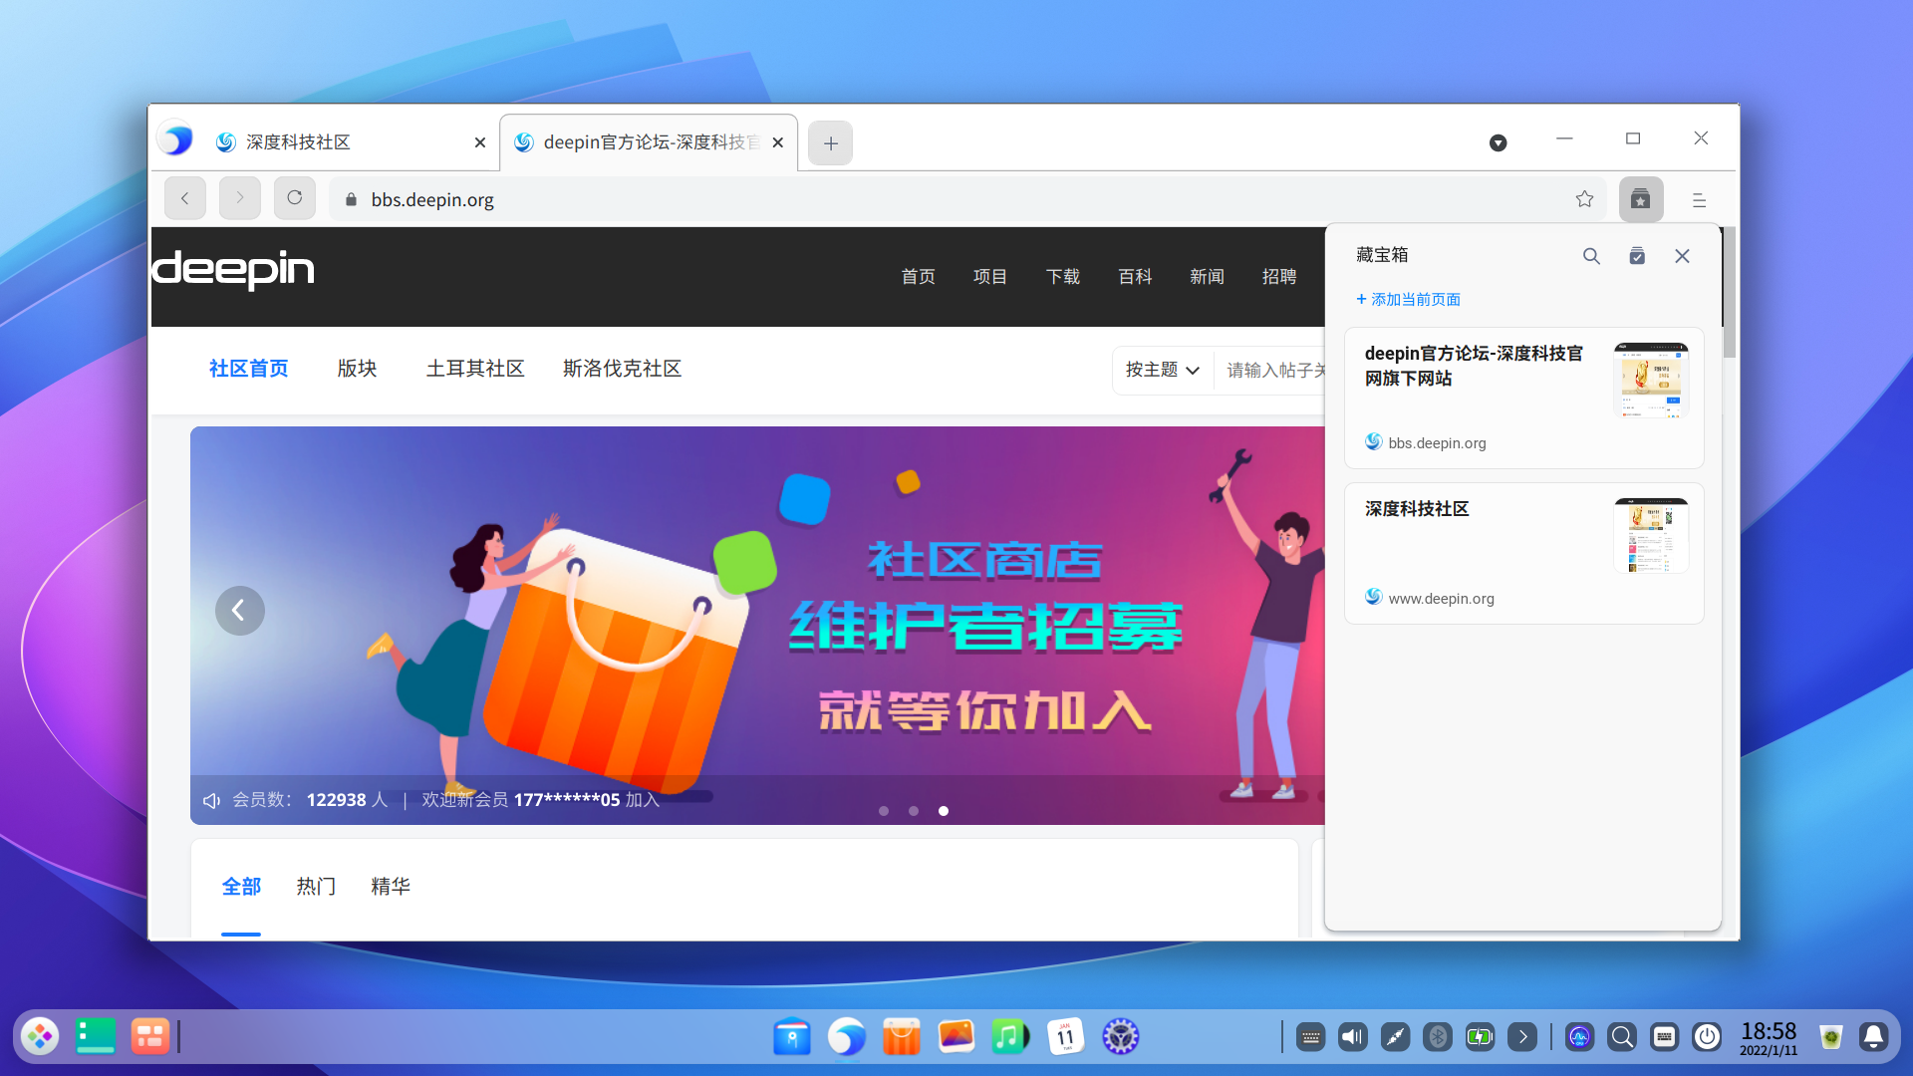1913x1076 pixels.
Task: Close the treasure box panel
Action: pyautogui.click(x=1682, y=256)
